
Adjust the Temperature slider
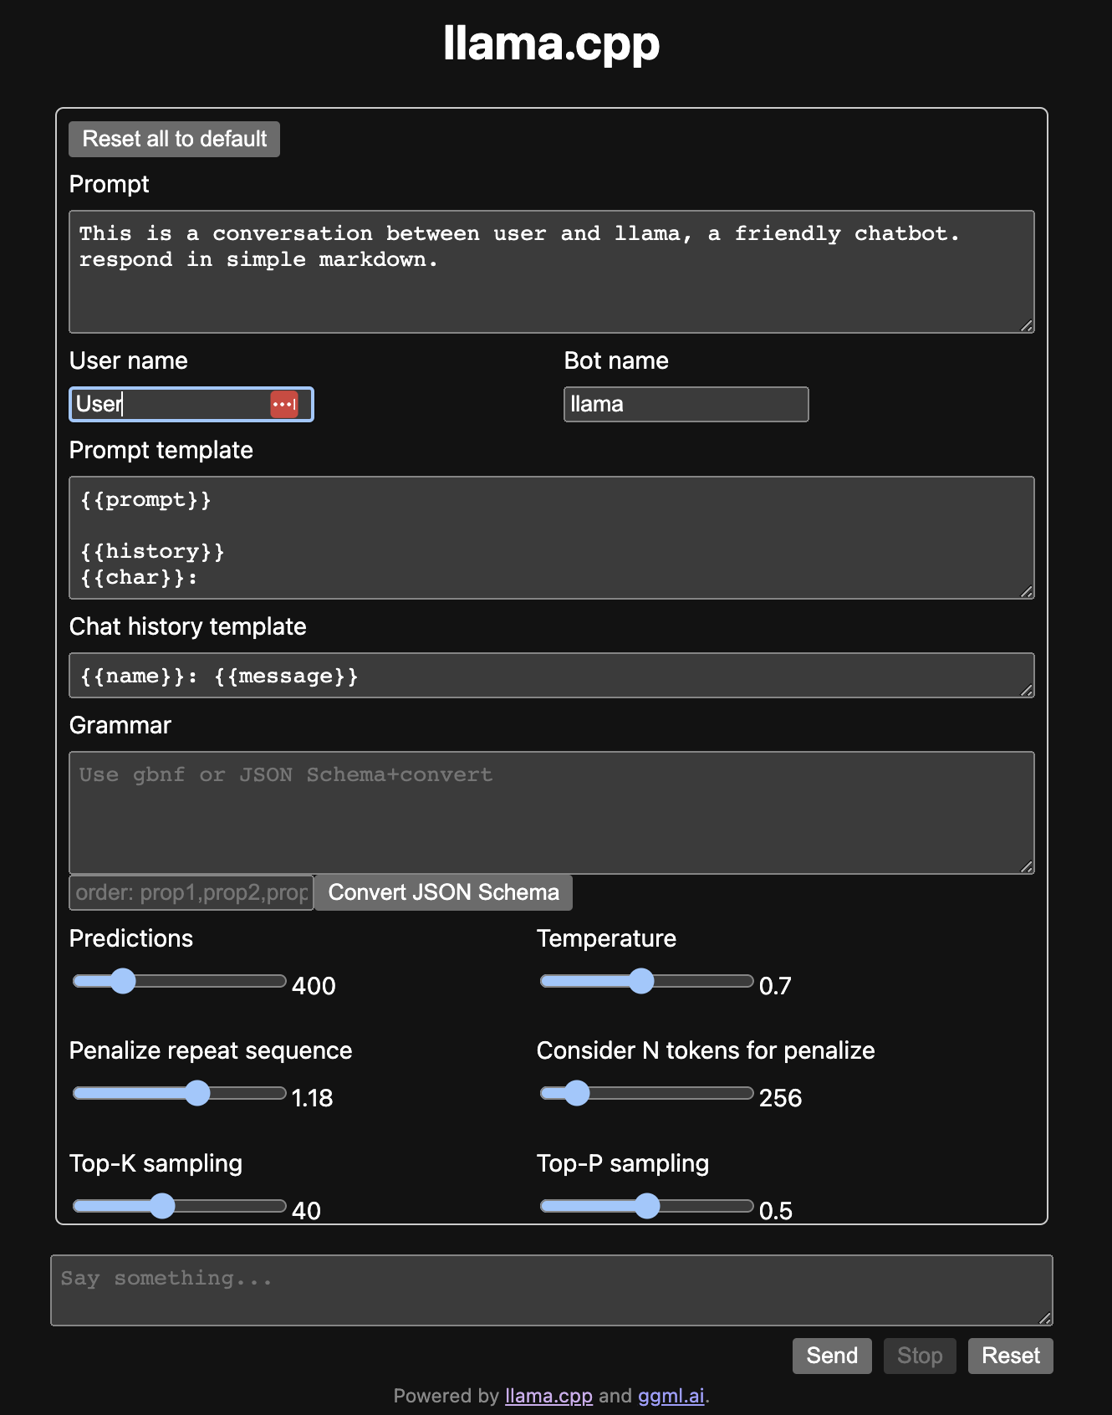(x=647, y=981)
